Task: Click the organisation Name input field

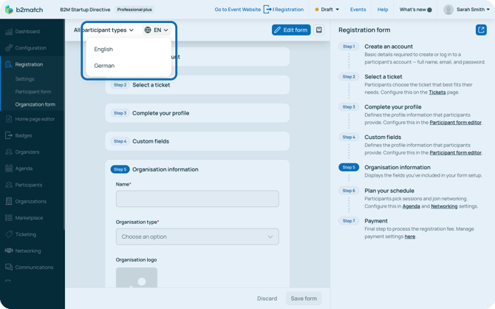Action: pyautogui.click(x=197, y=199)
